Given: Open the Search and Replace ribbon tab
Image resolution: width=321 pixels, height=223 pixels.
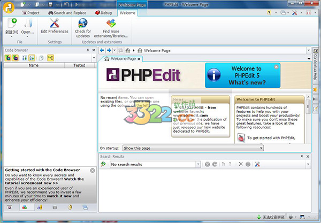Looking at the screenshot, I should tap(67, 13).
